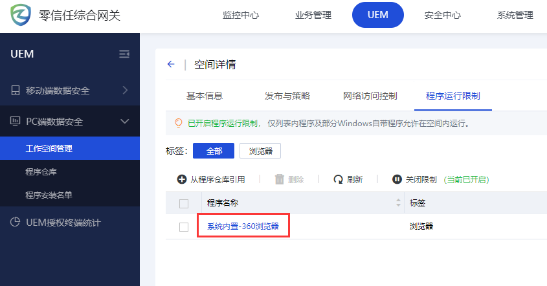
Task: Click the 刷新 button label
Action: coord(355,179)
